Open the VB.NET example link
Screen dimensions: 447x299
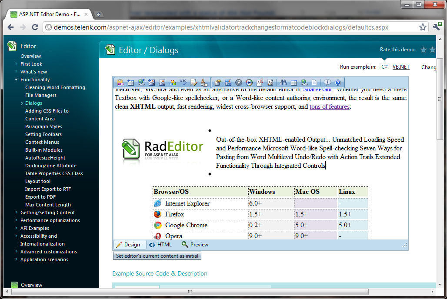pos(401,66)
